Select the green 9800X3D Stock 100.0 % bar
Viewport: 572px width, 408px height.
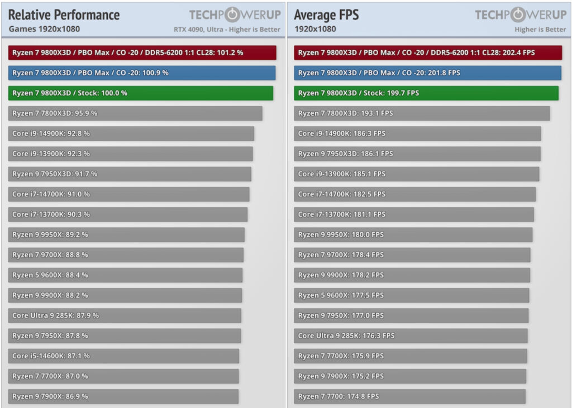pyautogui.click(x=140, y=93)
